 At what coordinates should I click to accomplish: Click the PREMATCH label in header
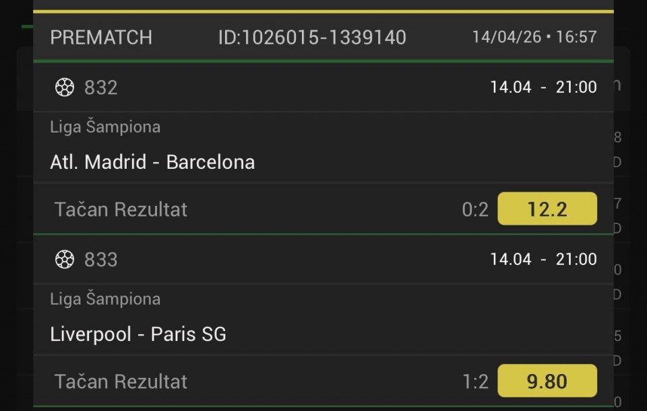[101, 38]
